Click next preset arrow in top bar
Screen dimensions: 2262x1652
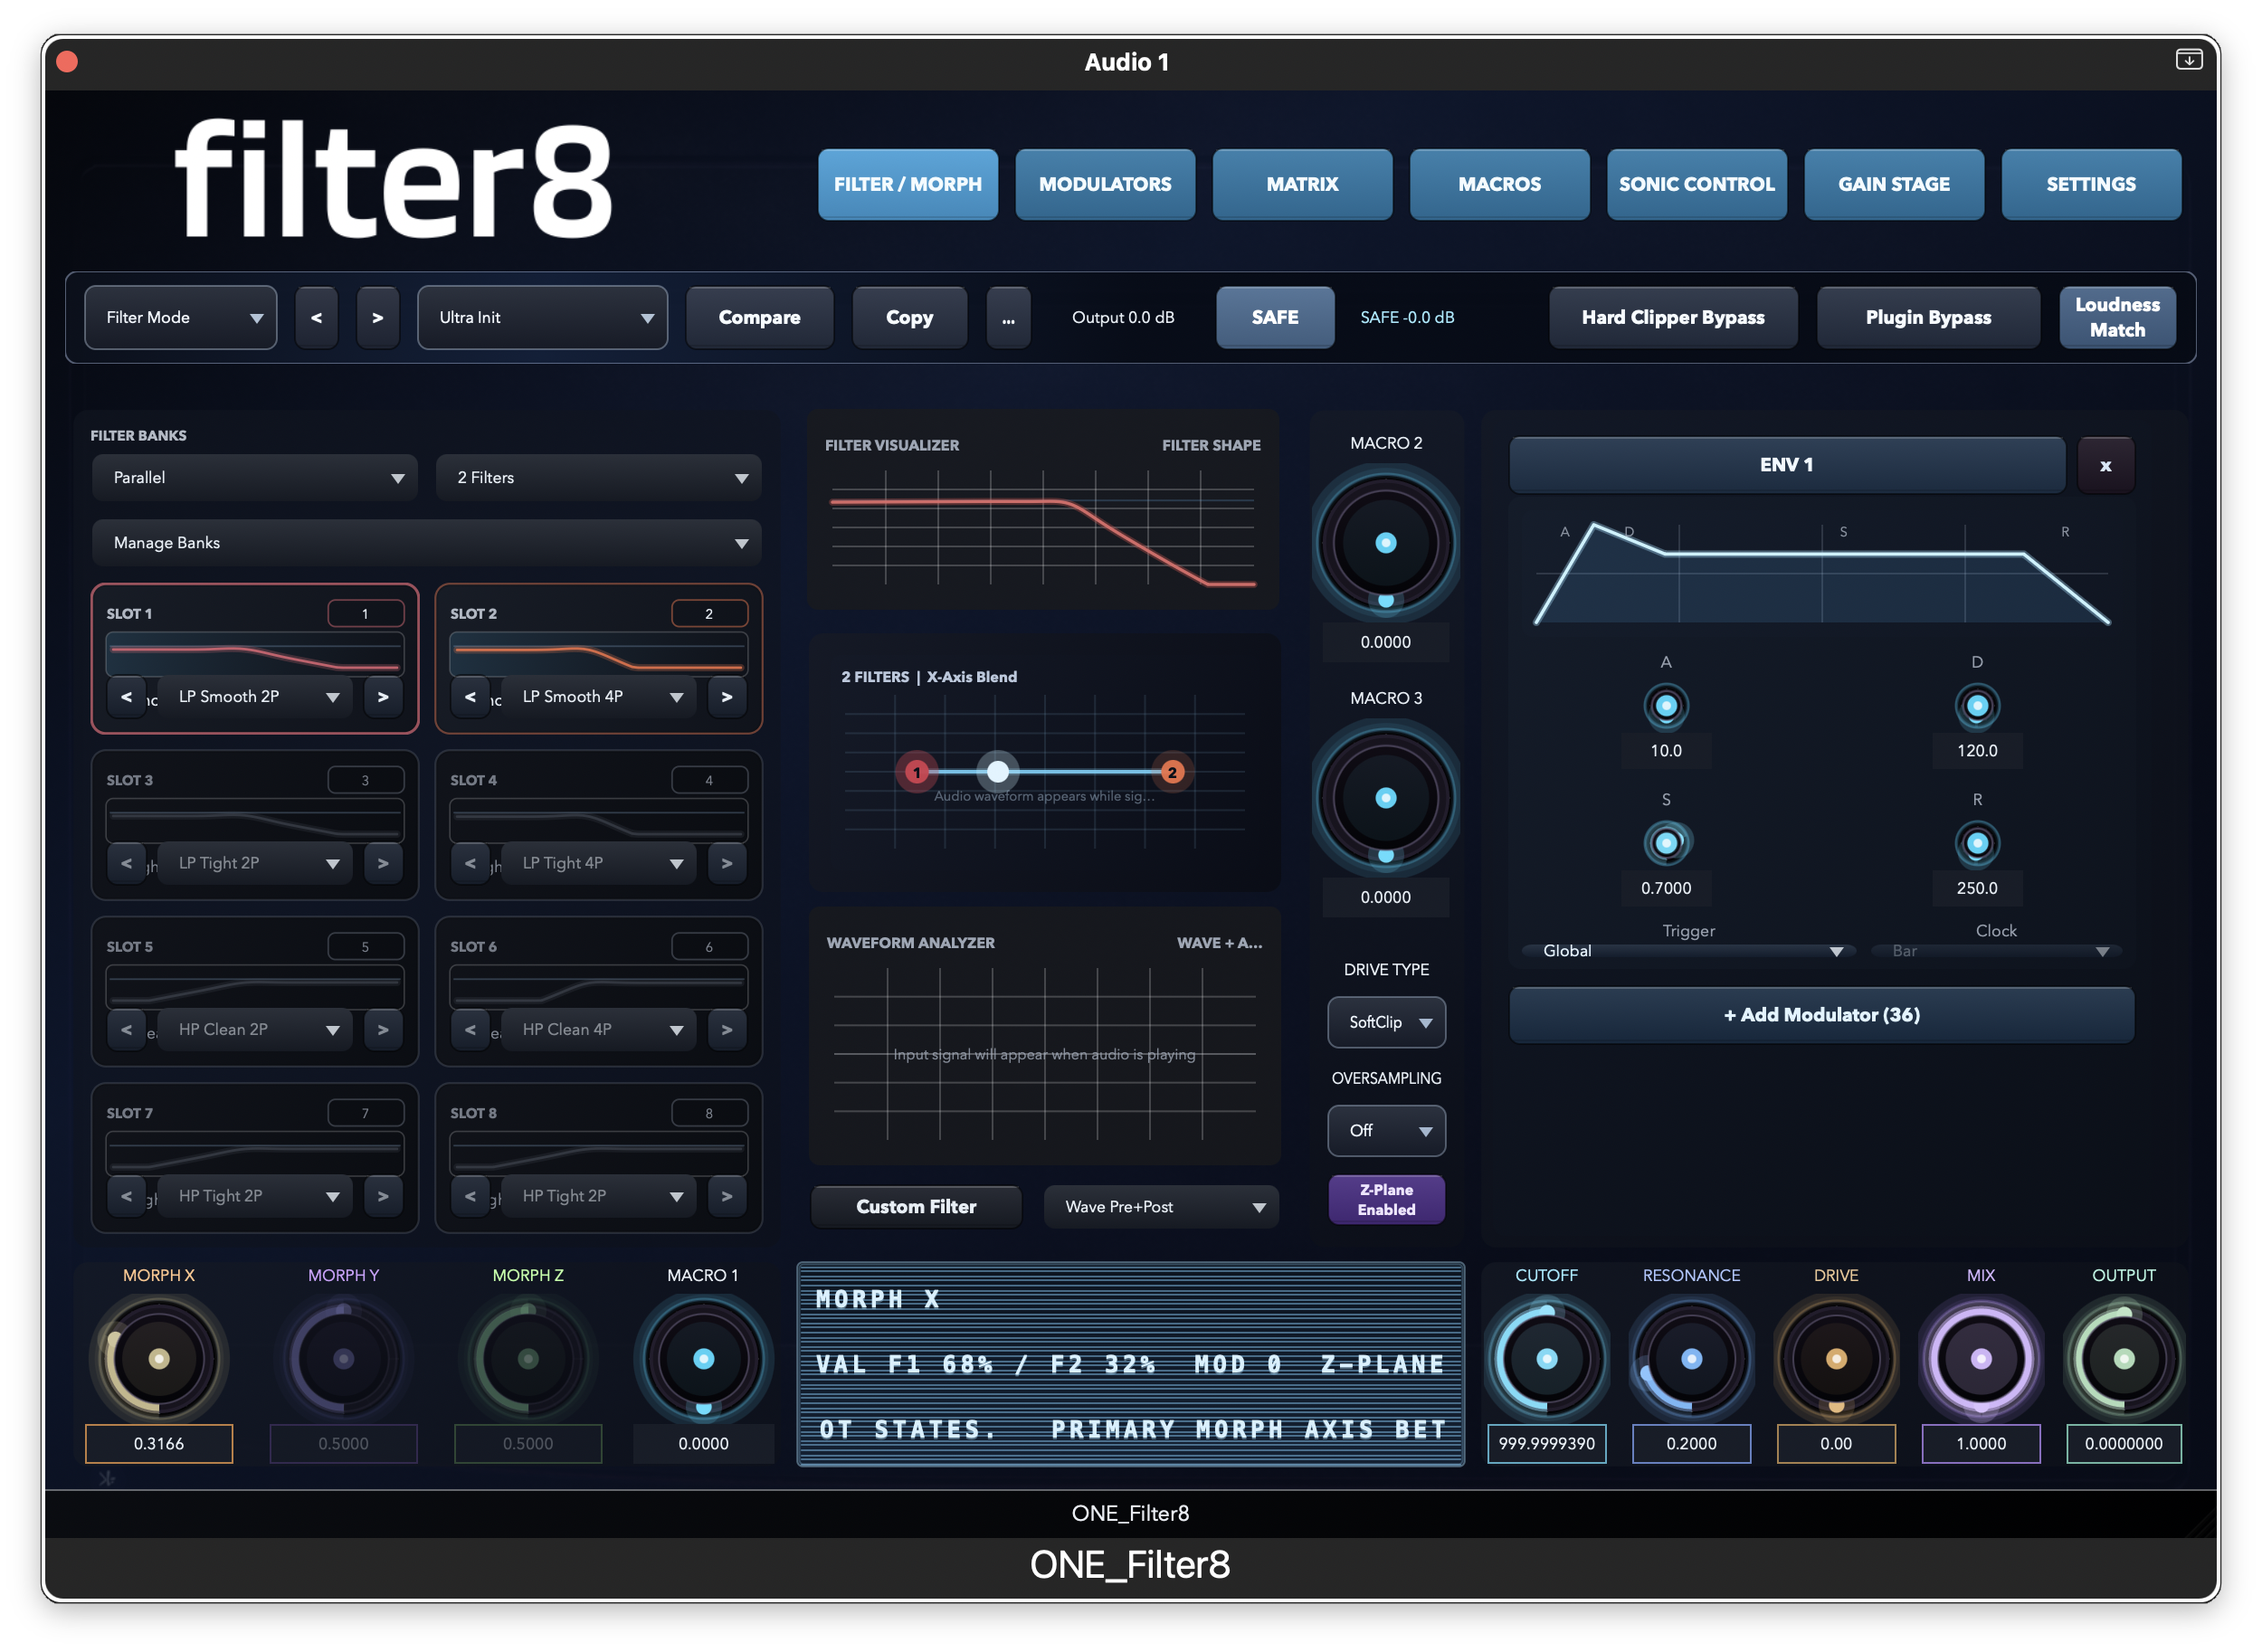click(x=378, y=317)
